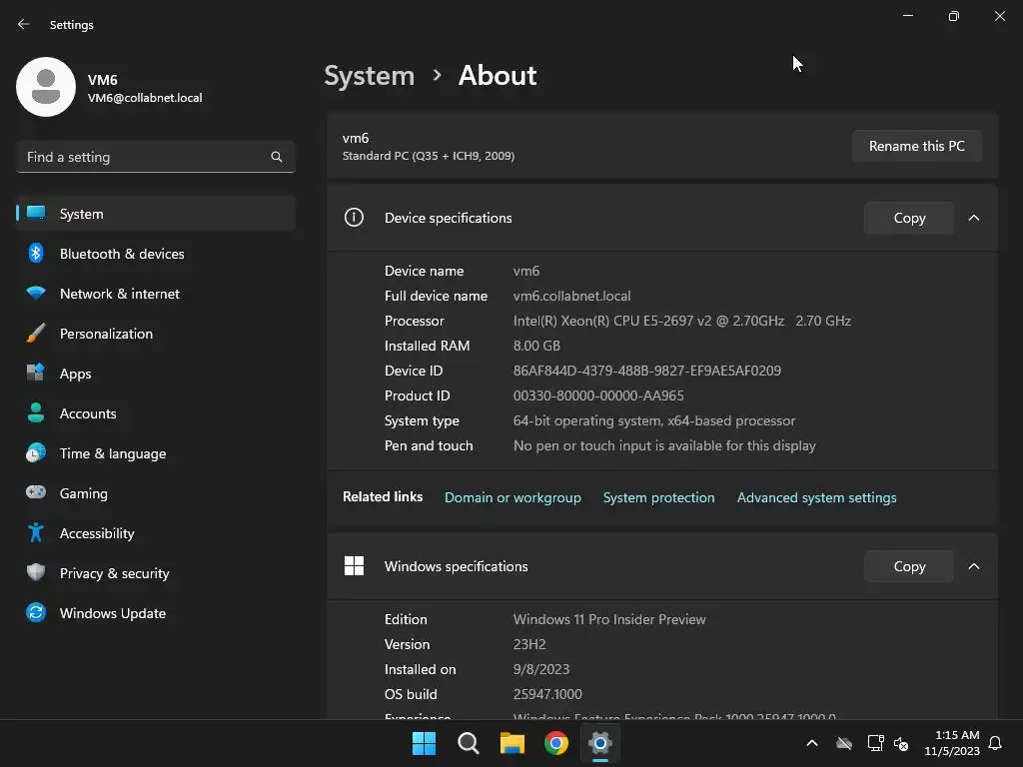The image size is (1023, 767).
Task: Select the Bluetooth icon in sidebar
Action: click(36, 253)
